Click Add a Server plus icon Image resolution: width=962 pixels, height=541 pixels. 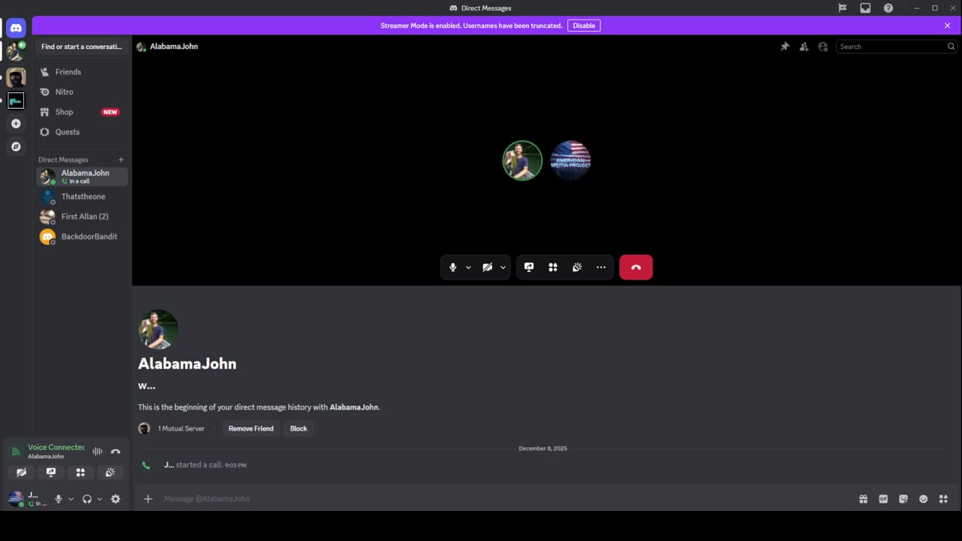click(x=16, y=123)
